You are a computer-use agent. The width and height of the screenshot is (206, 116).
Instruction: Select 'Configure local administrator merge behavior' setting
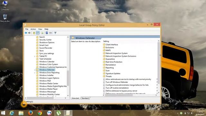click(x=127, y=85)
